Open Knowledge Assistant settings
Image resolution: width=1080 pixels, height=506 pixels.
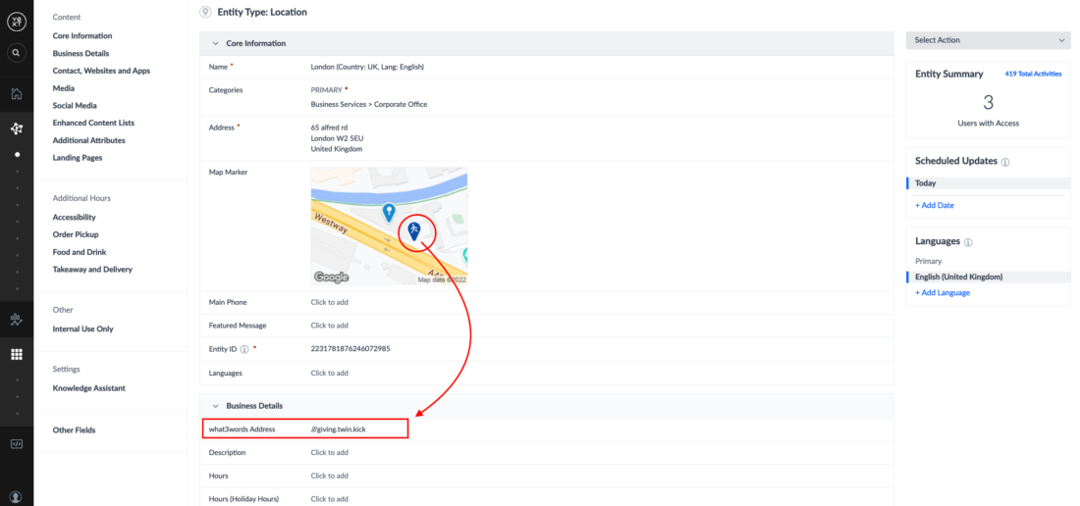(x=88, y=388)
